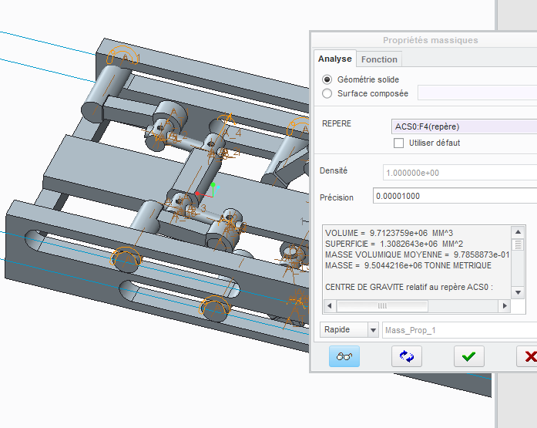This screenshot has height=428, width=537.
Task: Click the Mass_Prop_1 analysis name field
Action: pos(459,330)
